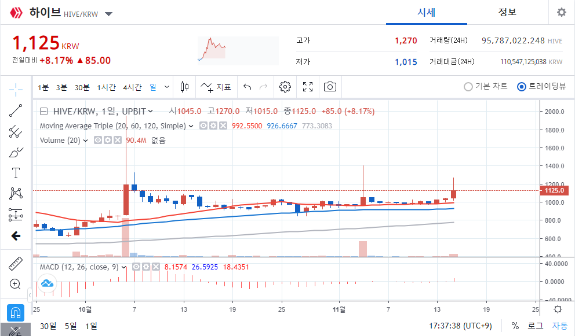This screenshot has height=336, width=575.
Task: Open the chart axis settings gear at bottom right
Action: point(558,309)
